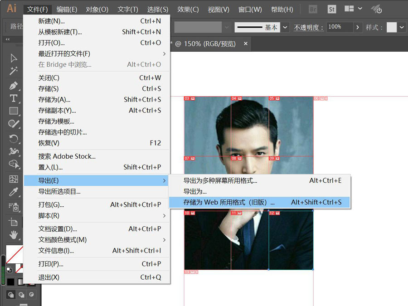Viewport: 408px width, 306px height.
Task: Choose 新建(N)... menu item
Action: click(x=97, y=21)
